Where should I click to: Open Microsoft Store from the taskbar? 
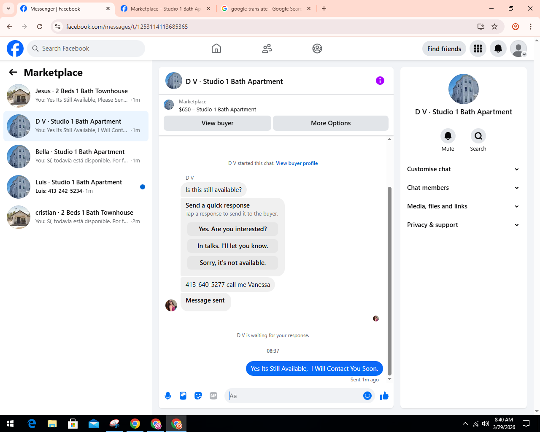(x=73, y=424)
